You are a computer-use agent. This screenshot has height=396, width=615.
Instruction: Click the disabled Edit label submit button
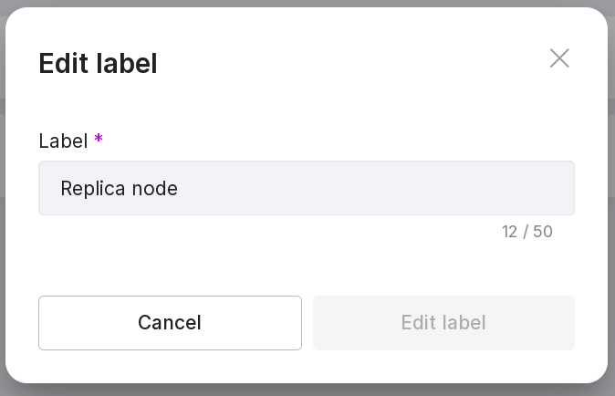(443, 323)
